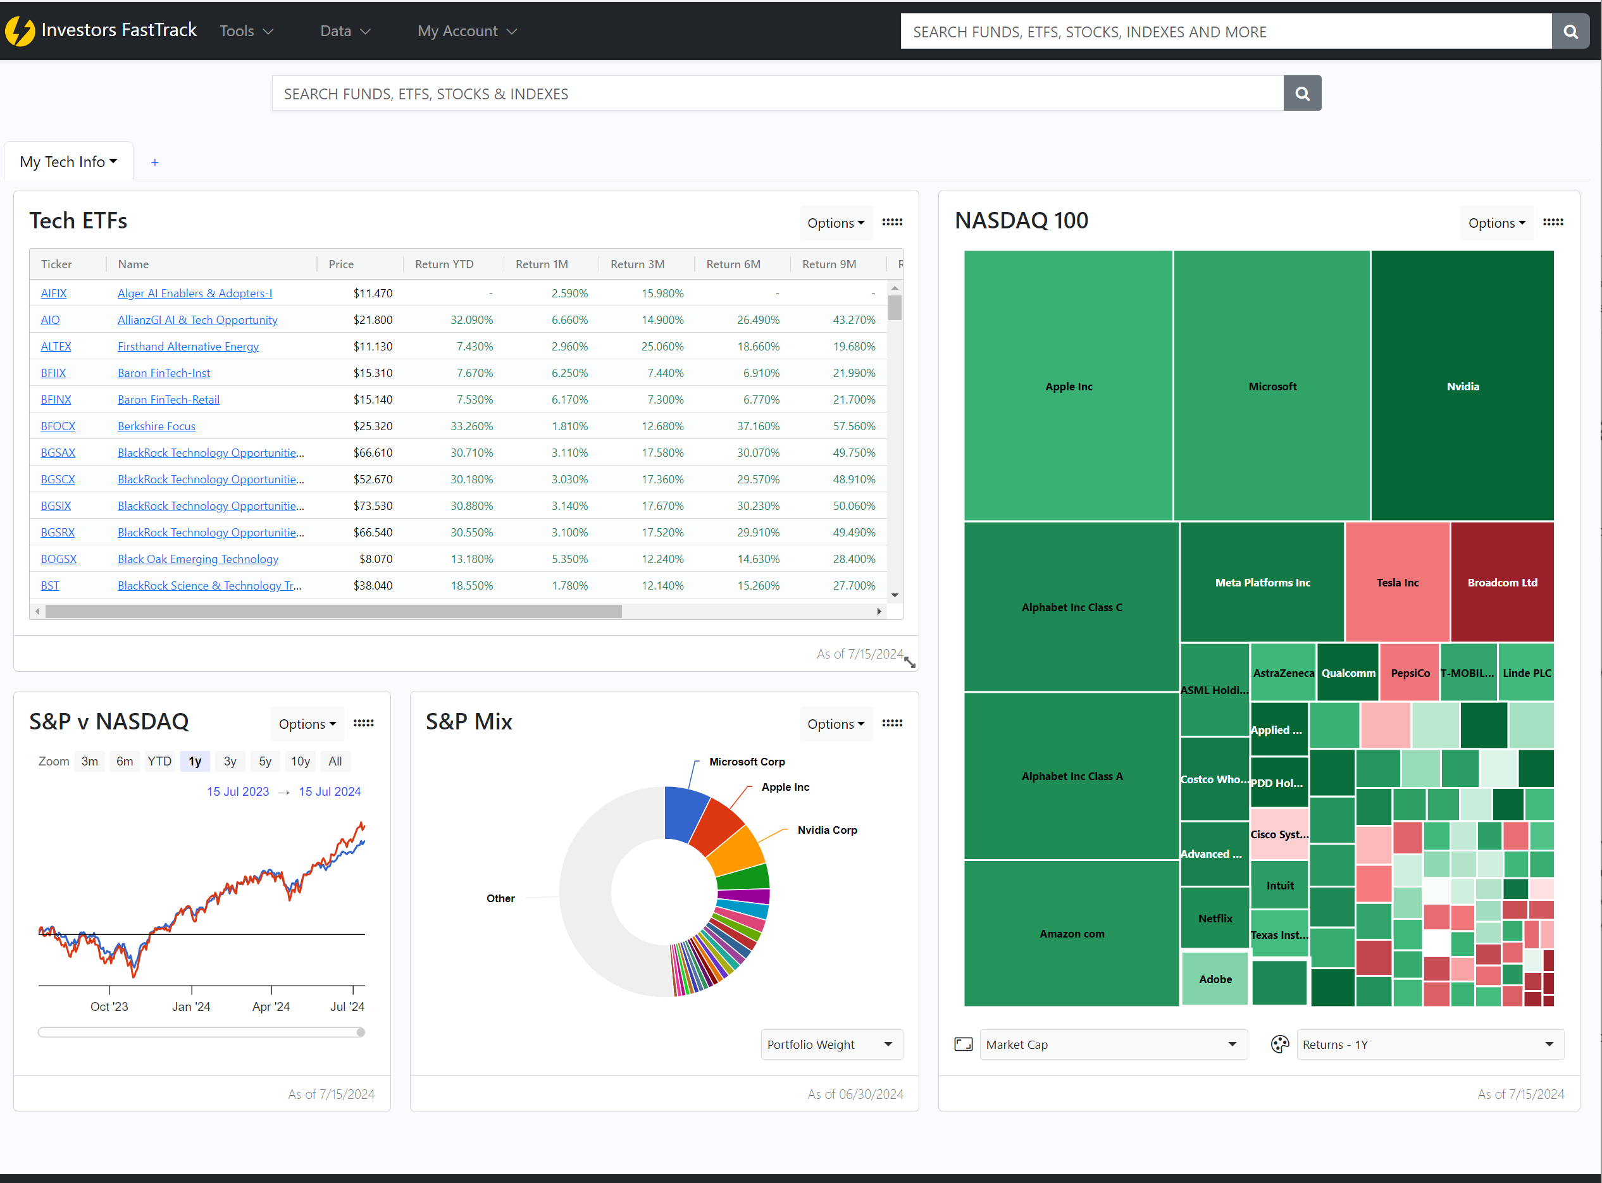Open Tech ETFs Options dropdown
Screen dimensions: 1602x1183
836,223
